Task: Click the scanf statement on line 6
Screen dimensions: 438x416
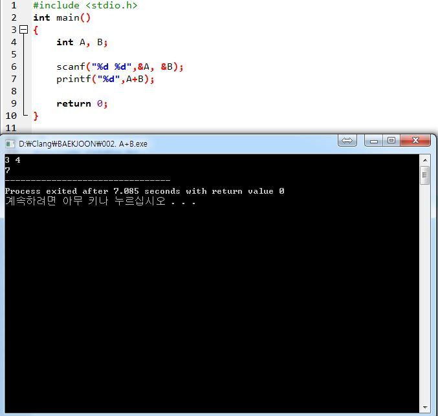Action: tap(120, 67)
